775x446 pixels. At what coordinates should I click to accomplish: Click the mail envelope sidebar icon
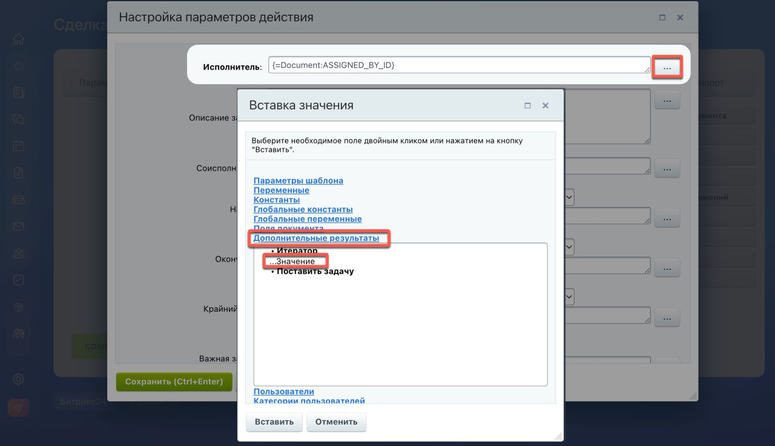(x=19, y=227)
